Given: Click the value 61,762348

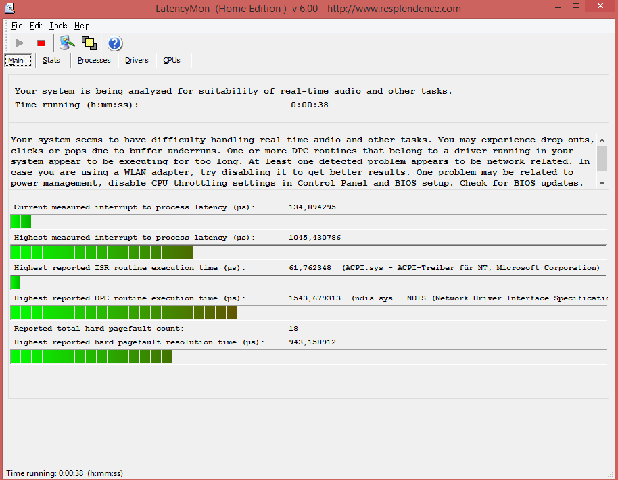Looking at the screenshot, I should (310, 268).
